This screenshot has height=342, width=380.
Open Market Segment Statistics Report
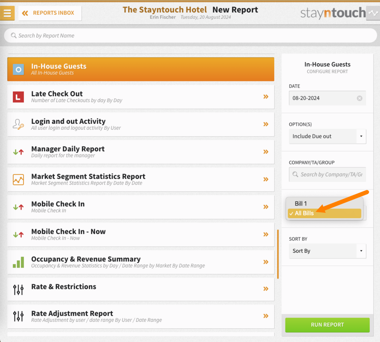click(x=141, y=179)
